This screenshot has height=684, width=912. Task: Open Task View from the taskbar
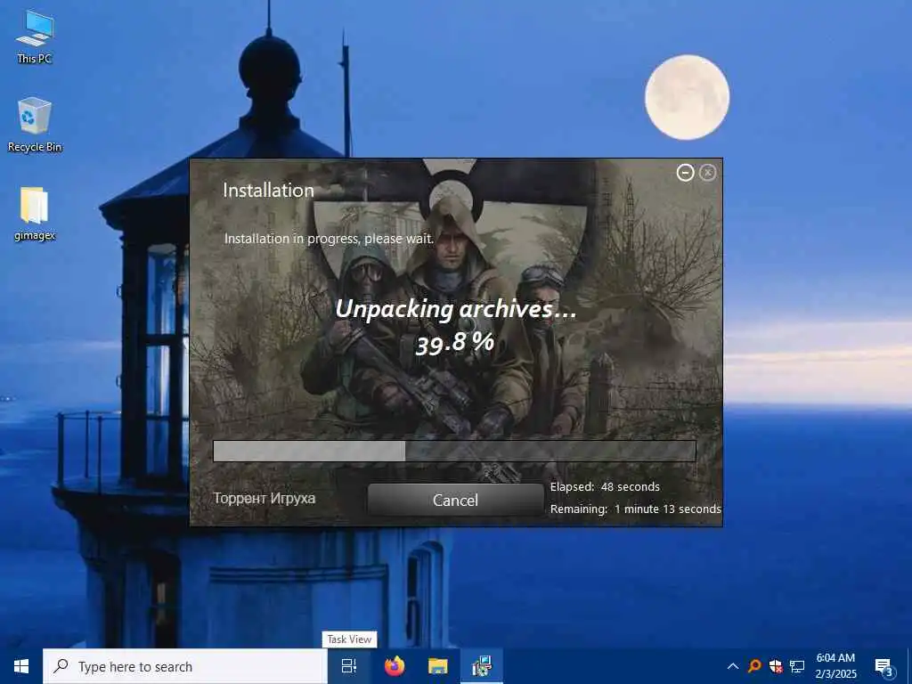tap(349, 666)
